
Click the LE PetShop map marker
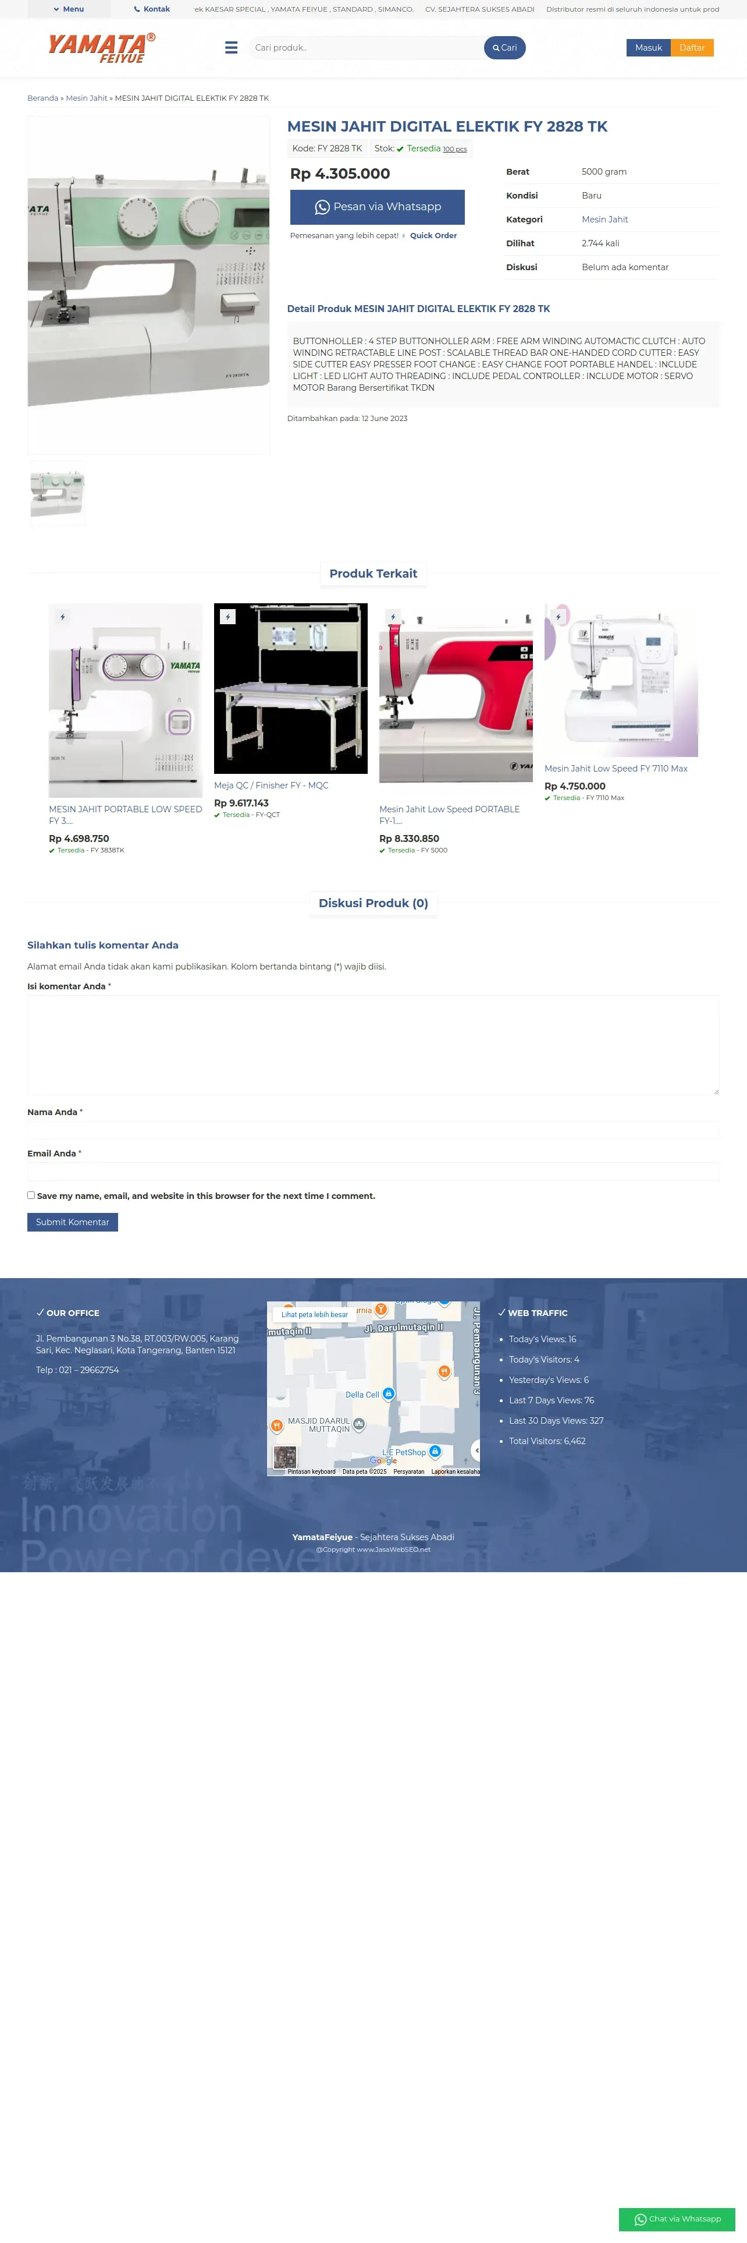point(435,1452)
